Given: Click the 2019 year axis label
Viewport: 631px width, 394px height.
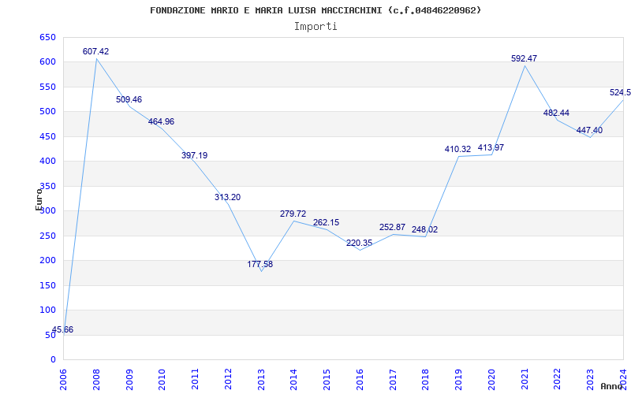Looking at the screenshot, I should click(x=458, y=379).
